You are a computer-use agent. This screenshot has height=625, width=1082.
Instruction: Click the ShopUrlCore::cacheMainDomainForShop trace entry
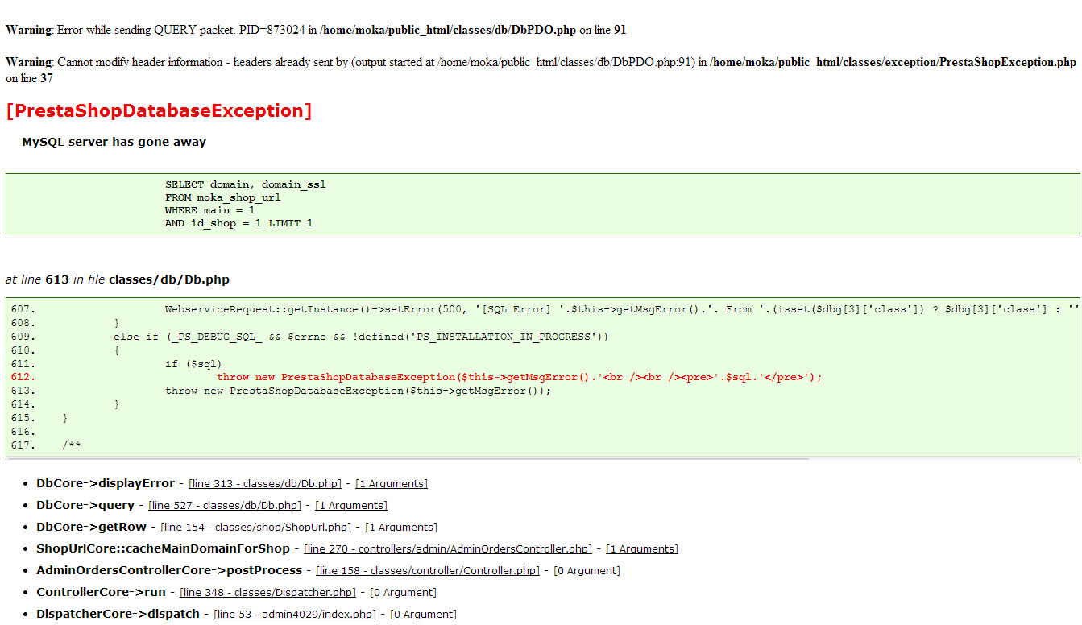pyautogui.click(x=163, y=548)
